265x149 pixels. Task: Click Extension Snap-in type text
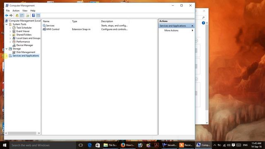[81, 29]
